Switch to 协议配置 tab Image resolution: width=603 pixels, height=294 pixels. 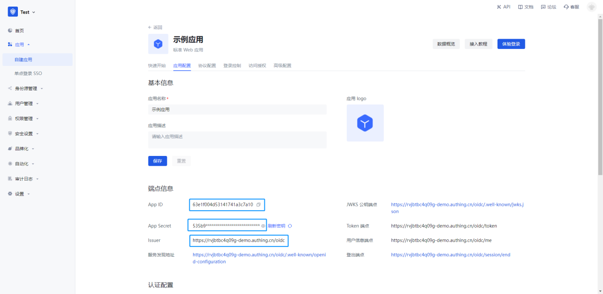coord(207,65)
